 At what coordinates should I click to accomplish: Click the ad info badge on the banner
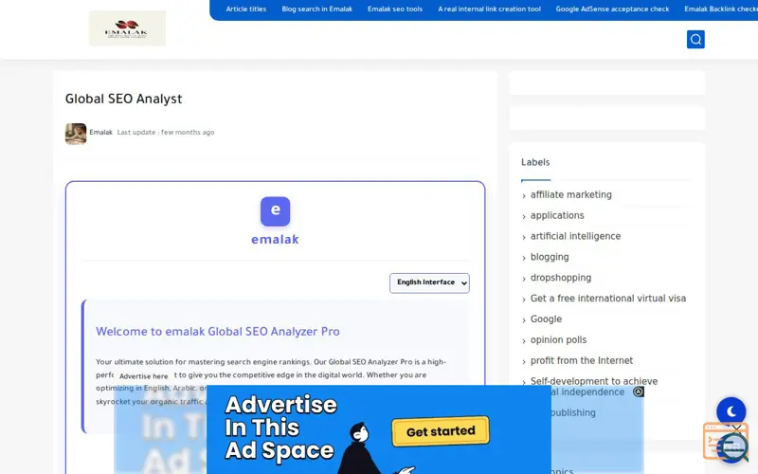click(638, 392)
